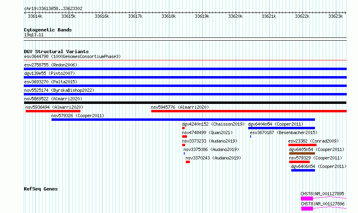Click the CHST8 NM_001127895 magenta exon block

pyautogui.click(x=307, y=199)
